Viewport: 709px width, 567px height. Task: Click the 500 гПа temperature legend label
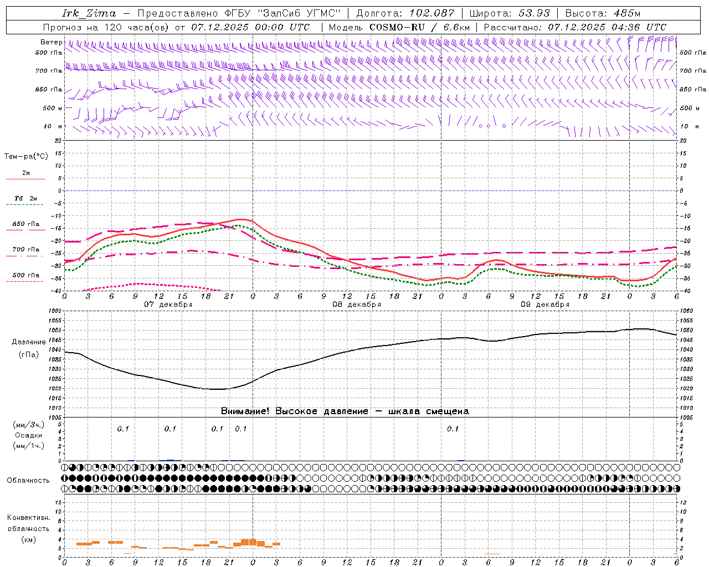point(26,275)
